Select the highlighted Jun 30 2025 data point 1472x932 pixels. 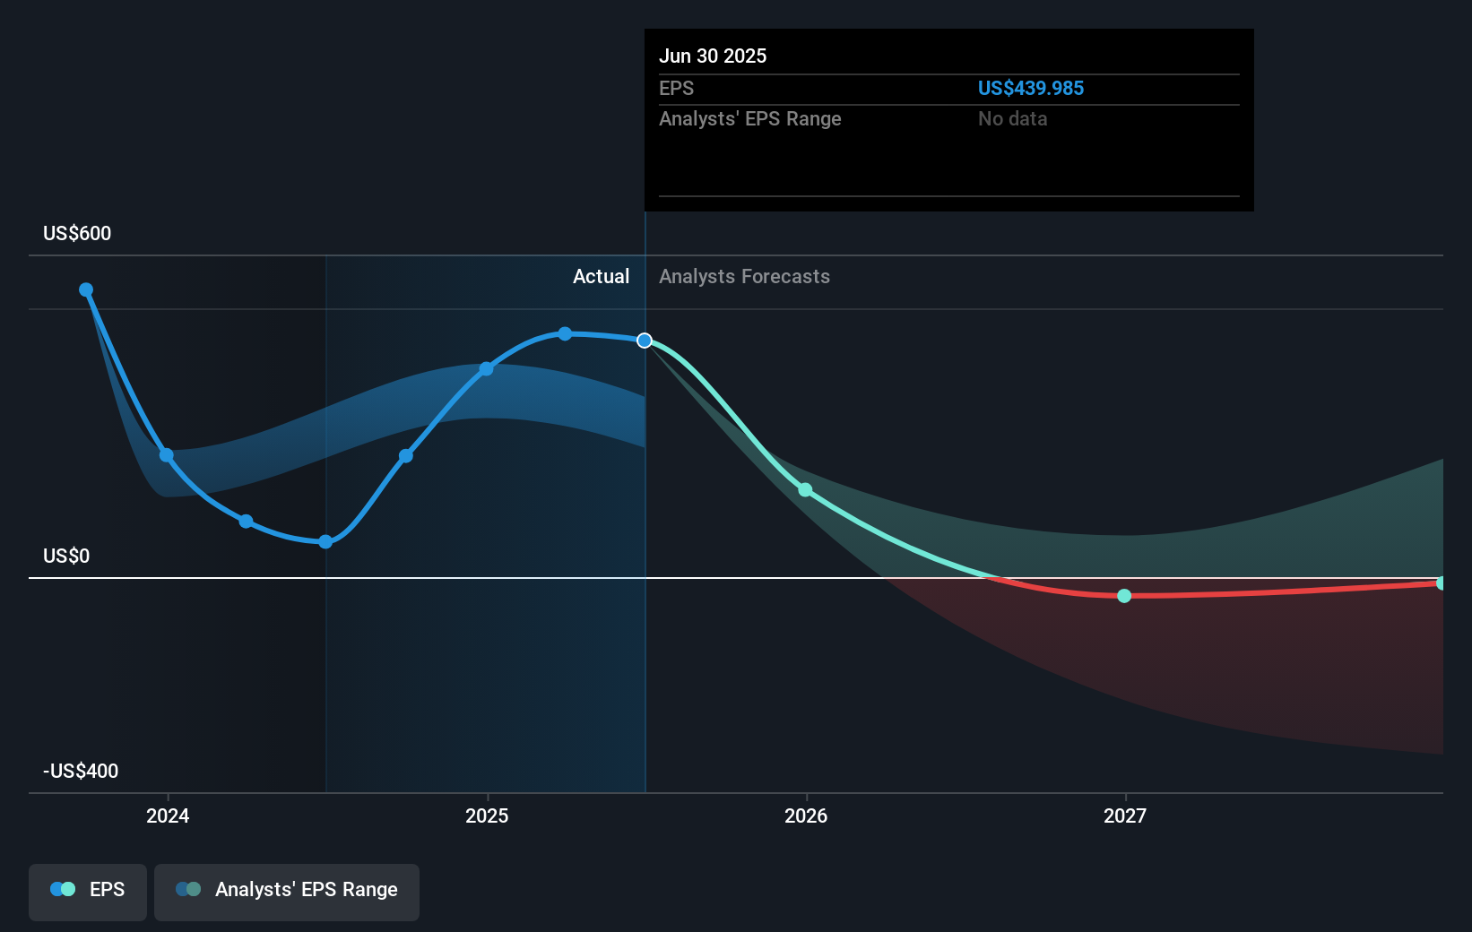(645, 341)
